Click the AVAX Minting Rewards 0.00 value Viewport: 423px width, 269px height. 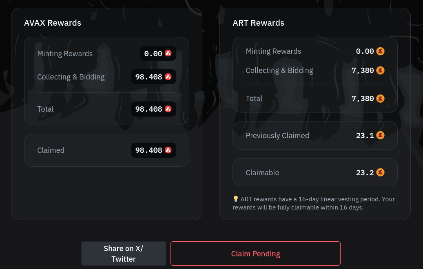coord(153,53)
